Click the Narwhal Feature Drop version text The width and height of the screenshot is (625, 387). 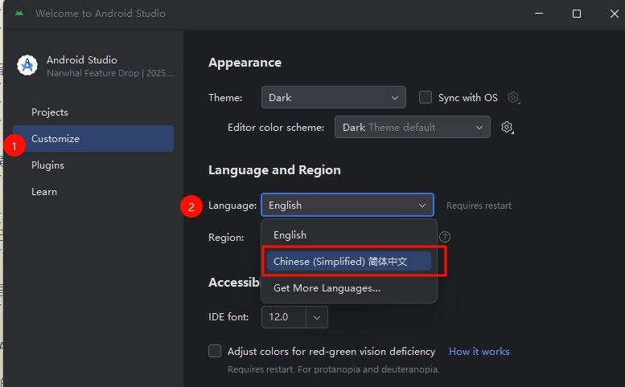pos(111,73)
